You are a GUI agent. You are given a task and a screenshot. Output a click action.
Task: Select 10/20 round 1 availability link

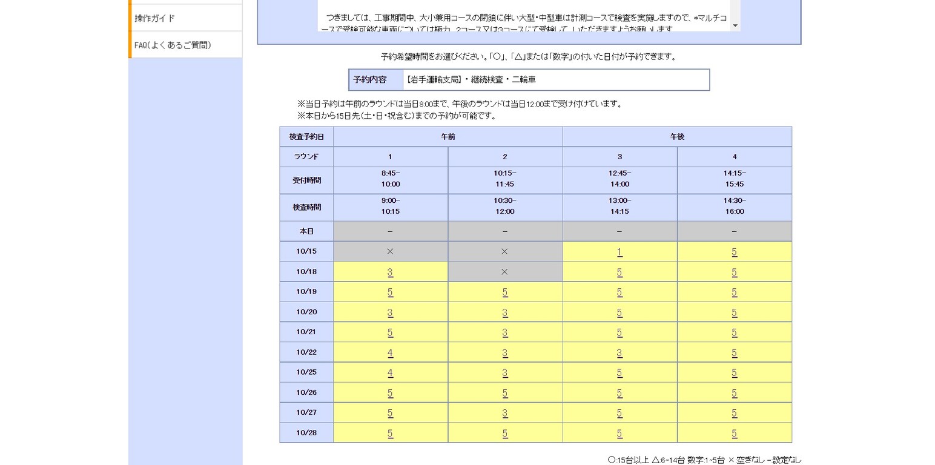pyautogui.click(x=390, y=312)
